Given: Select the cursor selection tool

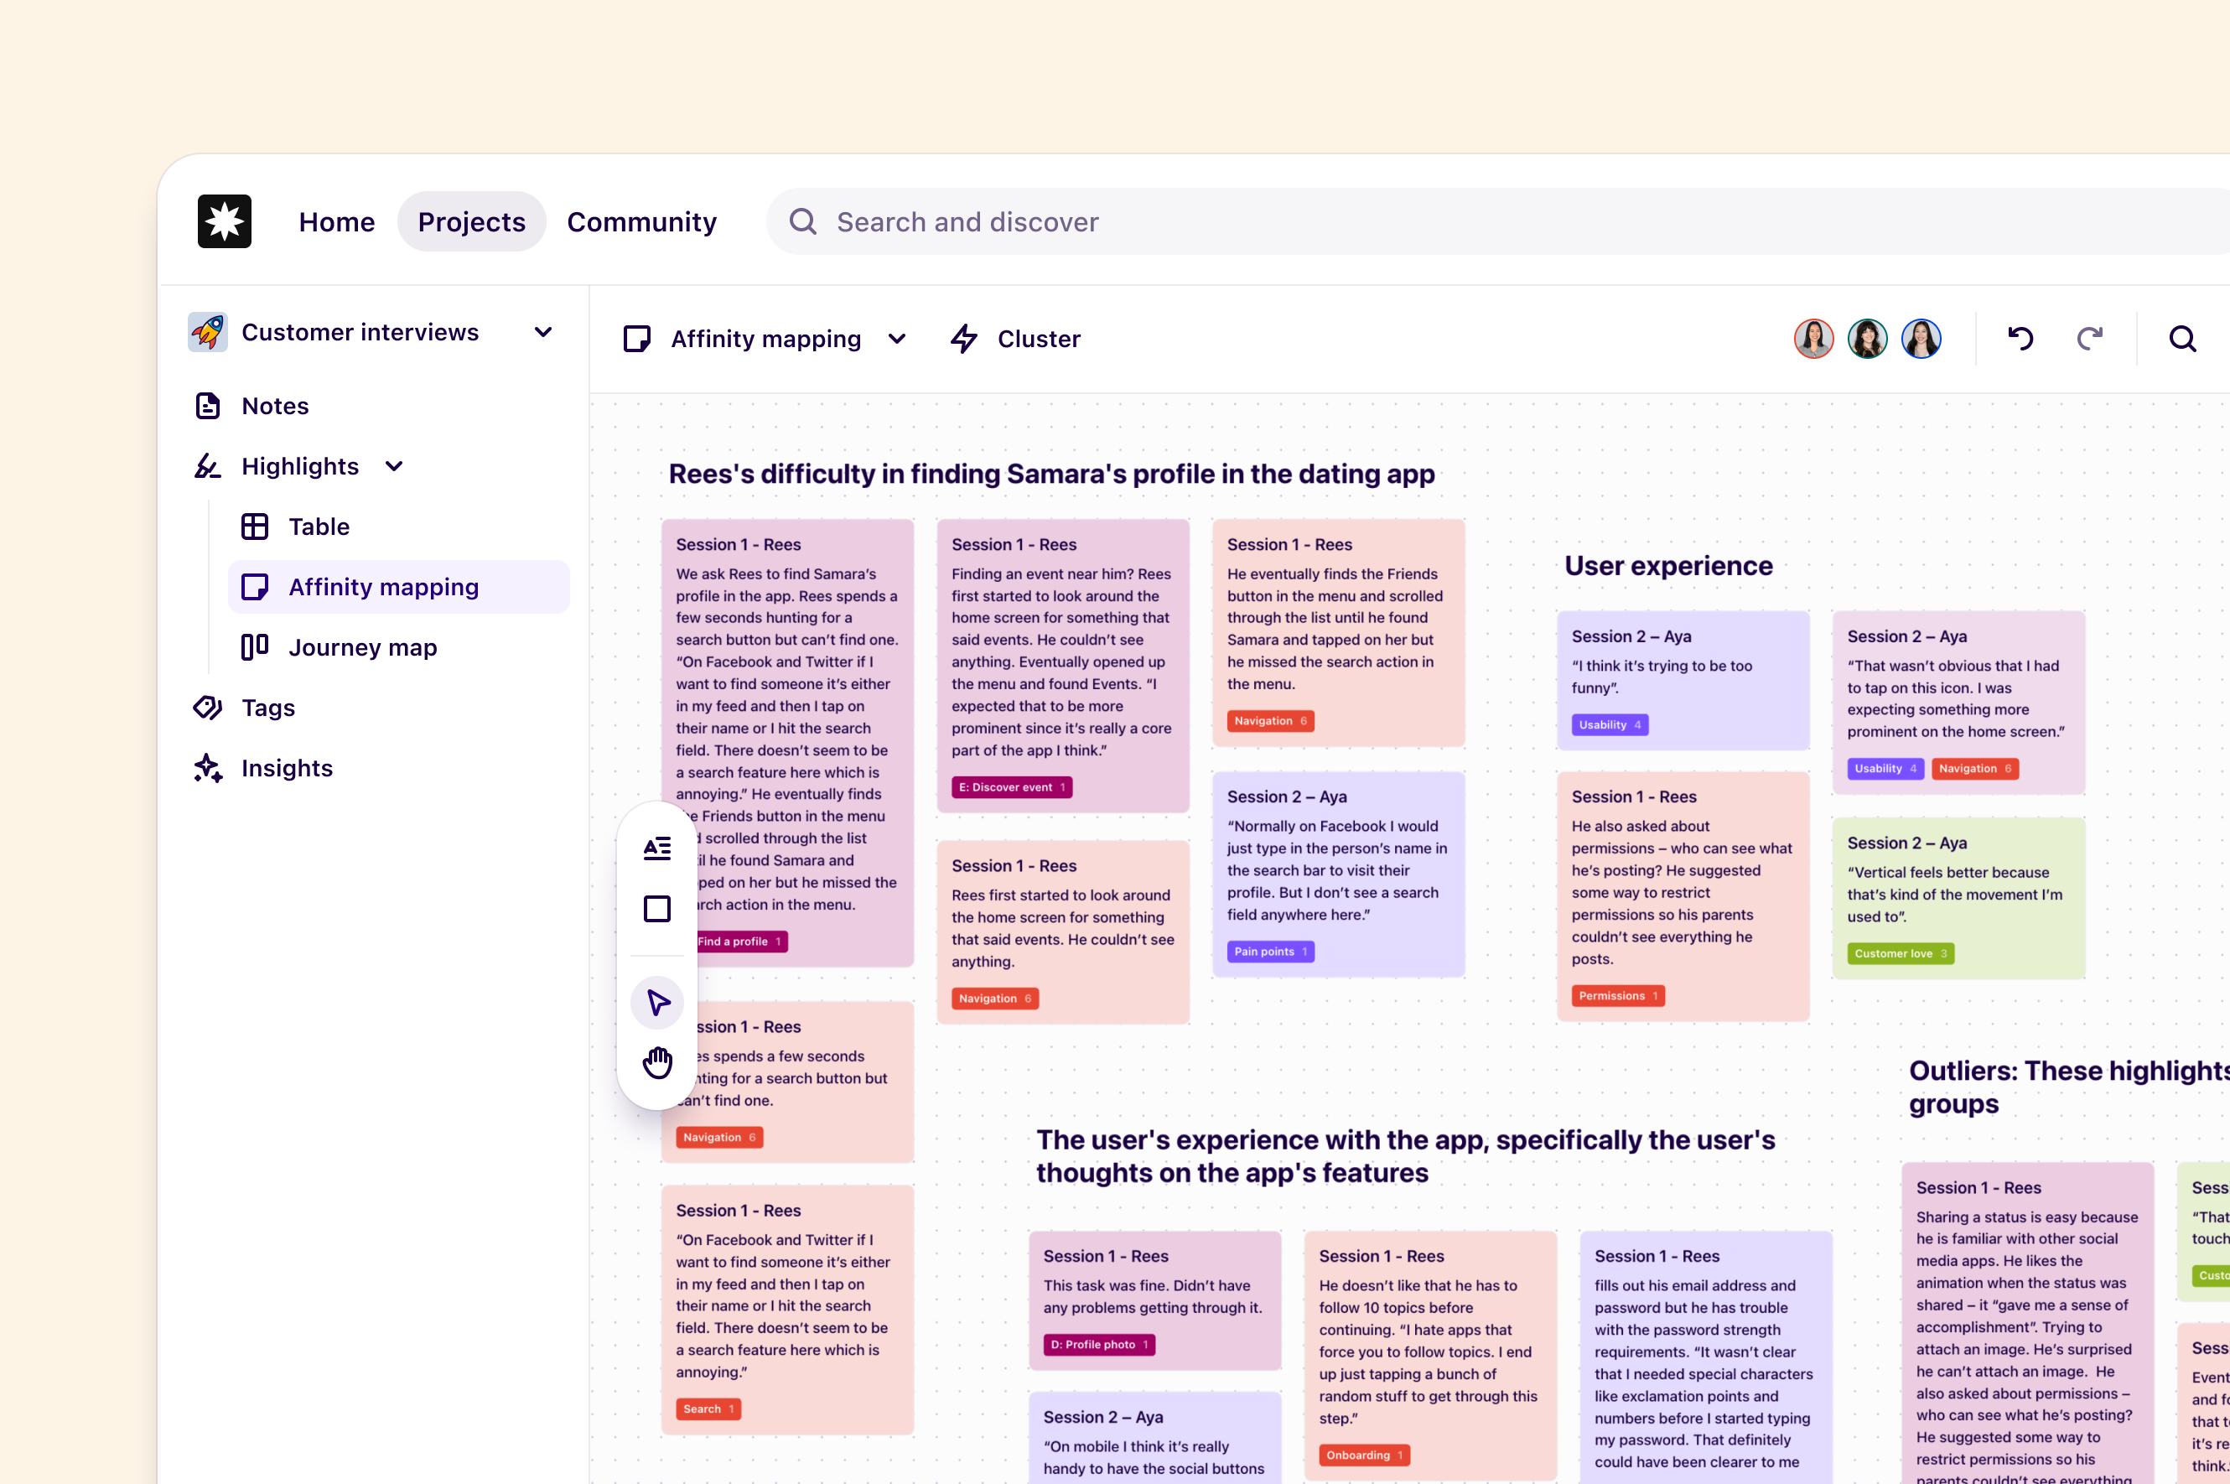Looking at the screenshot, I should [x=656, y=1002].
